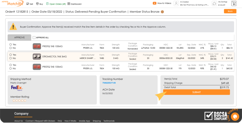The image size is (242, 123).
Task: Check the Approve All checkbox
Action: point(34,38)
